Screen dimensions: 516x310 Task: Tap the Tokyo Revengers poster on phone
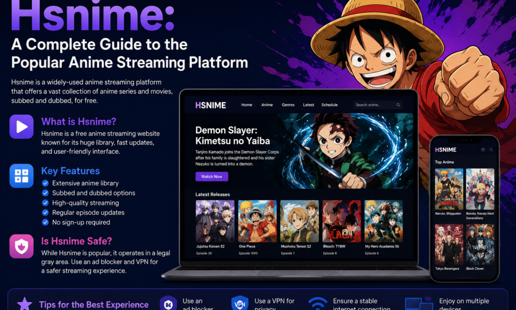click(x=449, y=244)
